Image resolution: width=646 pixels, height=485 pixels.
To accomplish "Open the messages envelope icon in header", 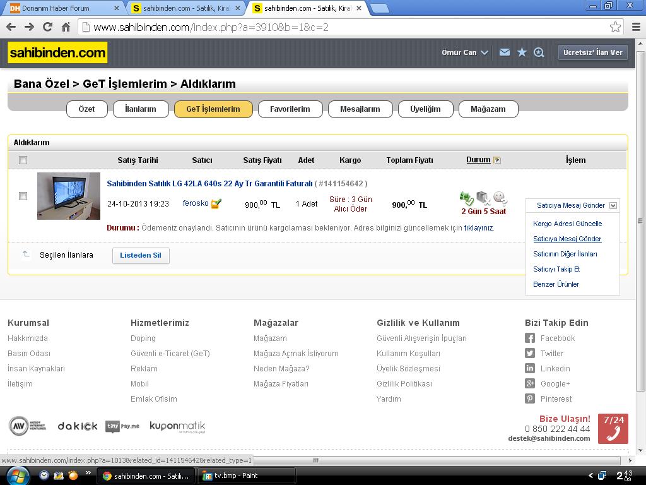I will coord(504,52).
